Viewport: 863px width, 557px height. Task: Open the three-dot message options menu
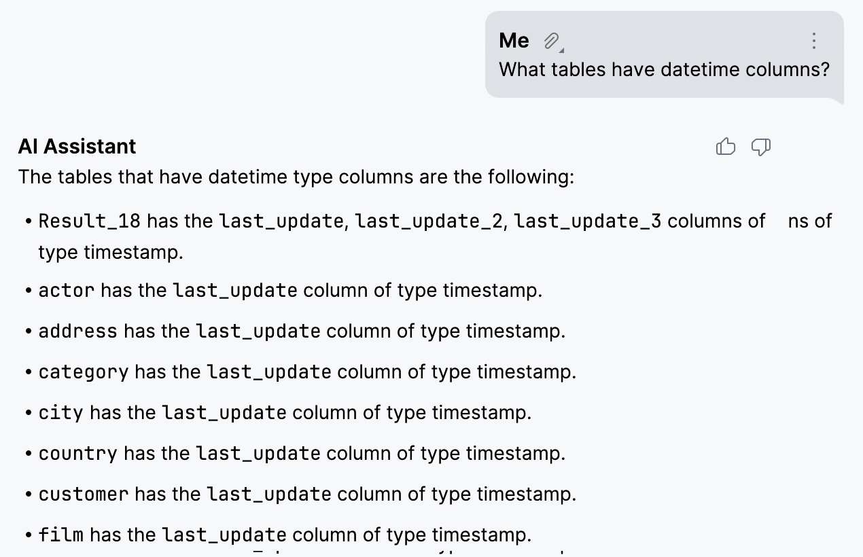click(x=813, y=41)
